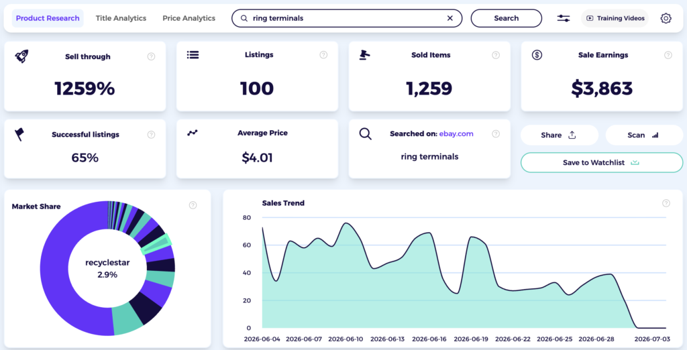Click the ring terminals search input

click(x=346, y=18)
